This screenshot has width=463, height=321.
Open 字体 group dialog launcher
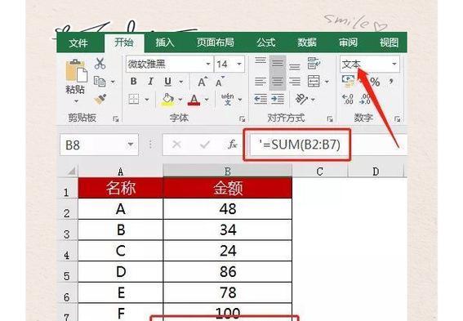(x=243, y=119)
